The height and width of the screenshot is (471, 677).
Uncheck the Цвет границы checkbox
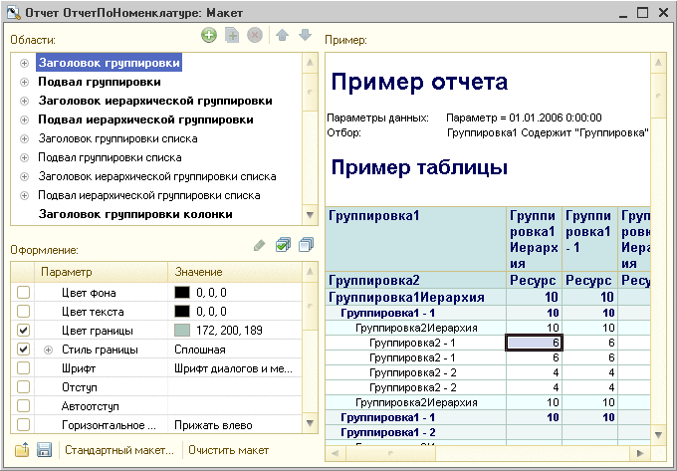point(23,331)
